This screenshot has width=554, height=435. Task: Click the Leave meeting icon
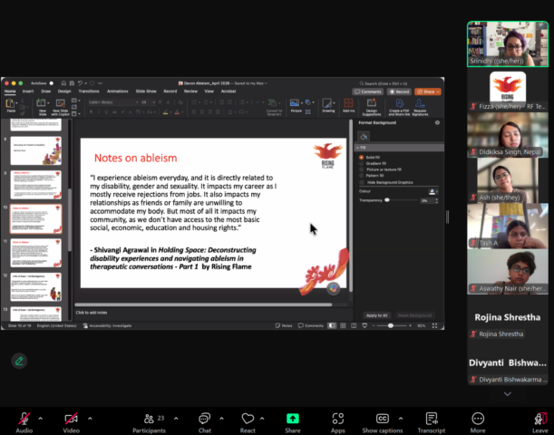(x=540, y=419)
